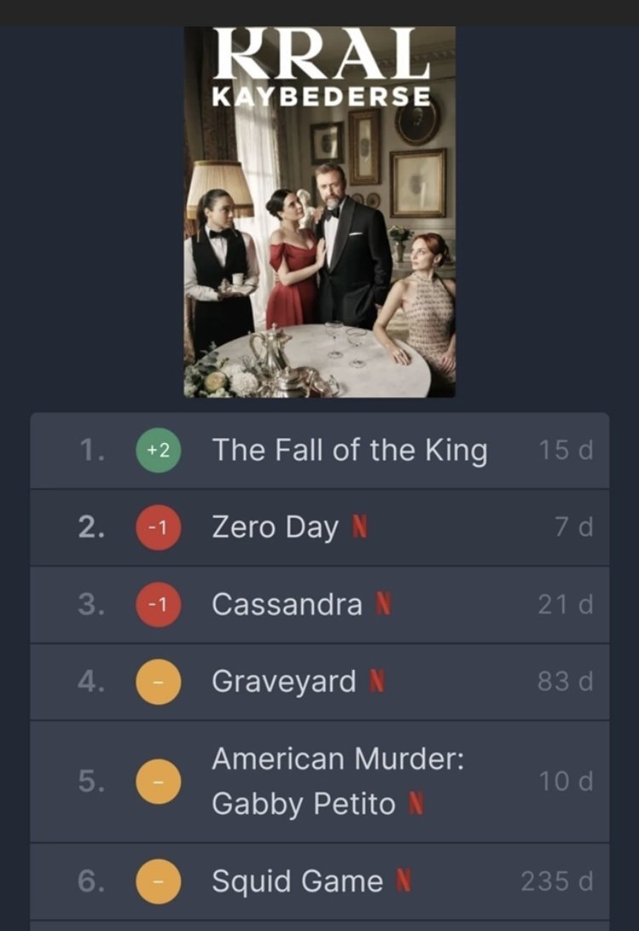Screen dimensions: 639x931
Task: Open the Zero Day title
Action: [274, 528]
